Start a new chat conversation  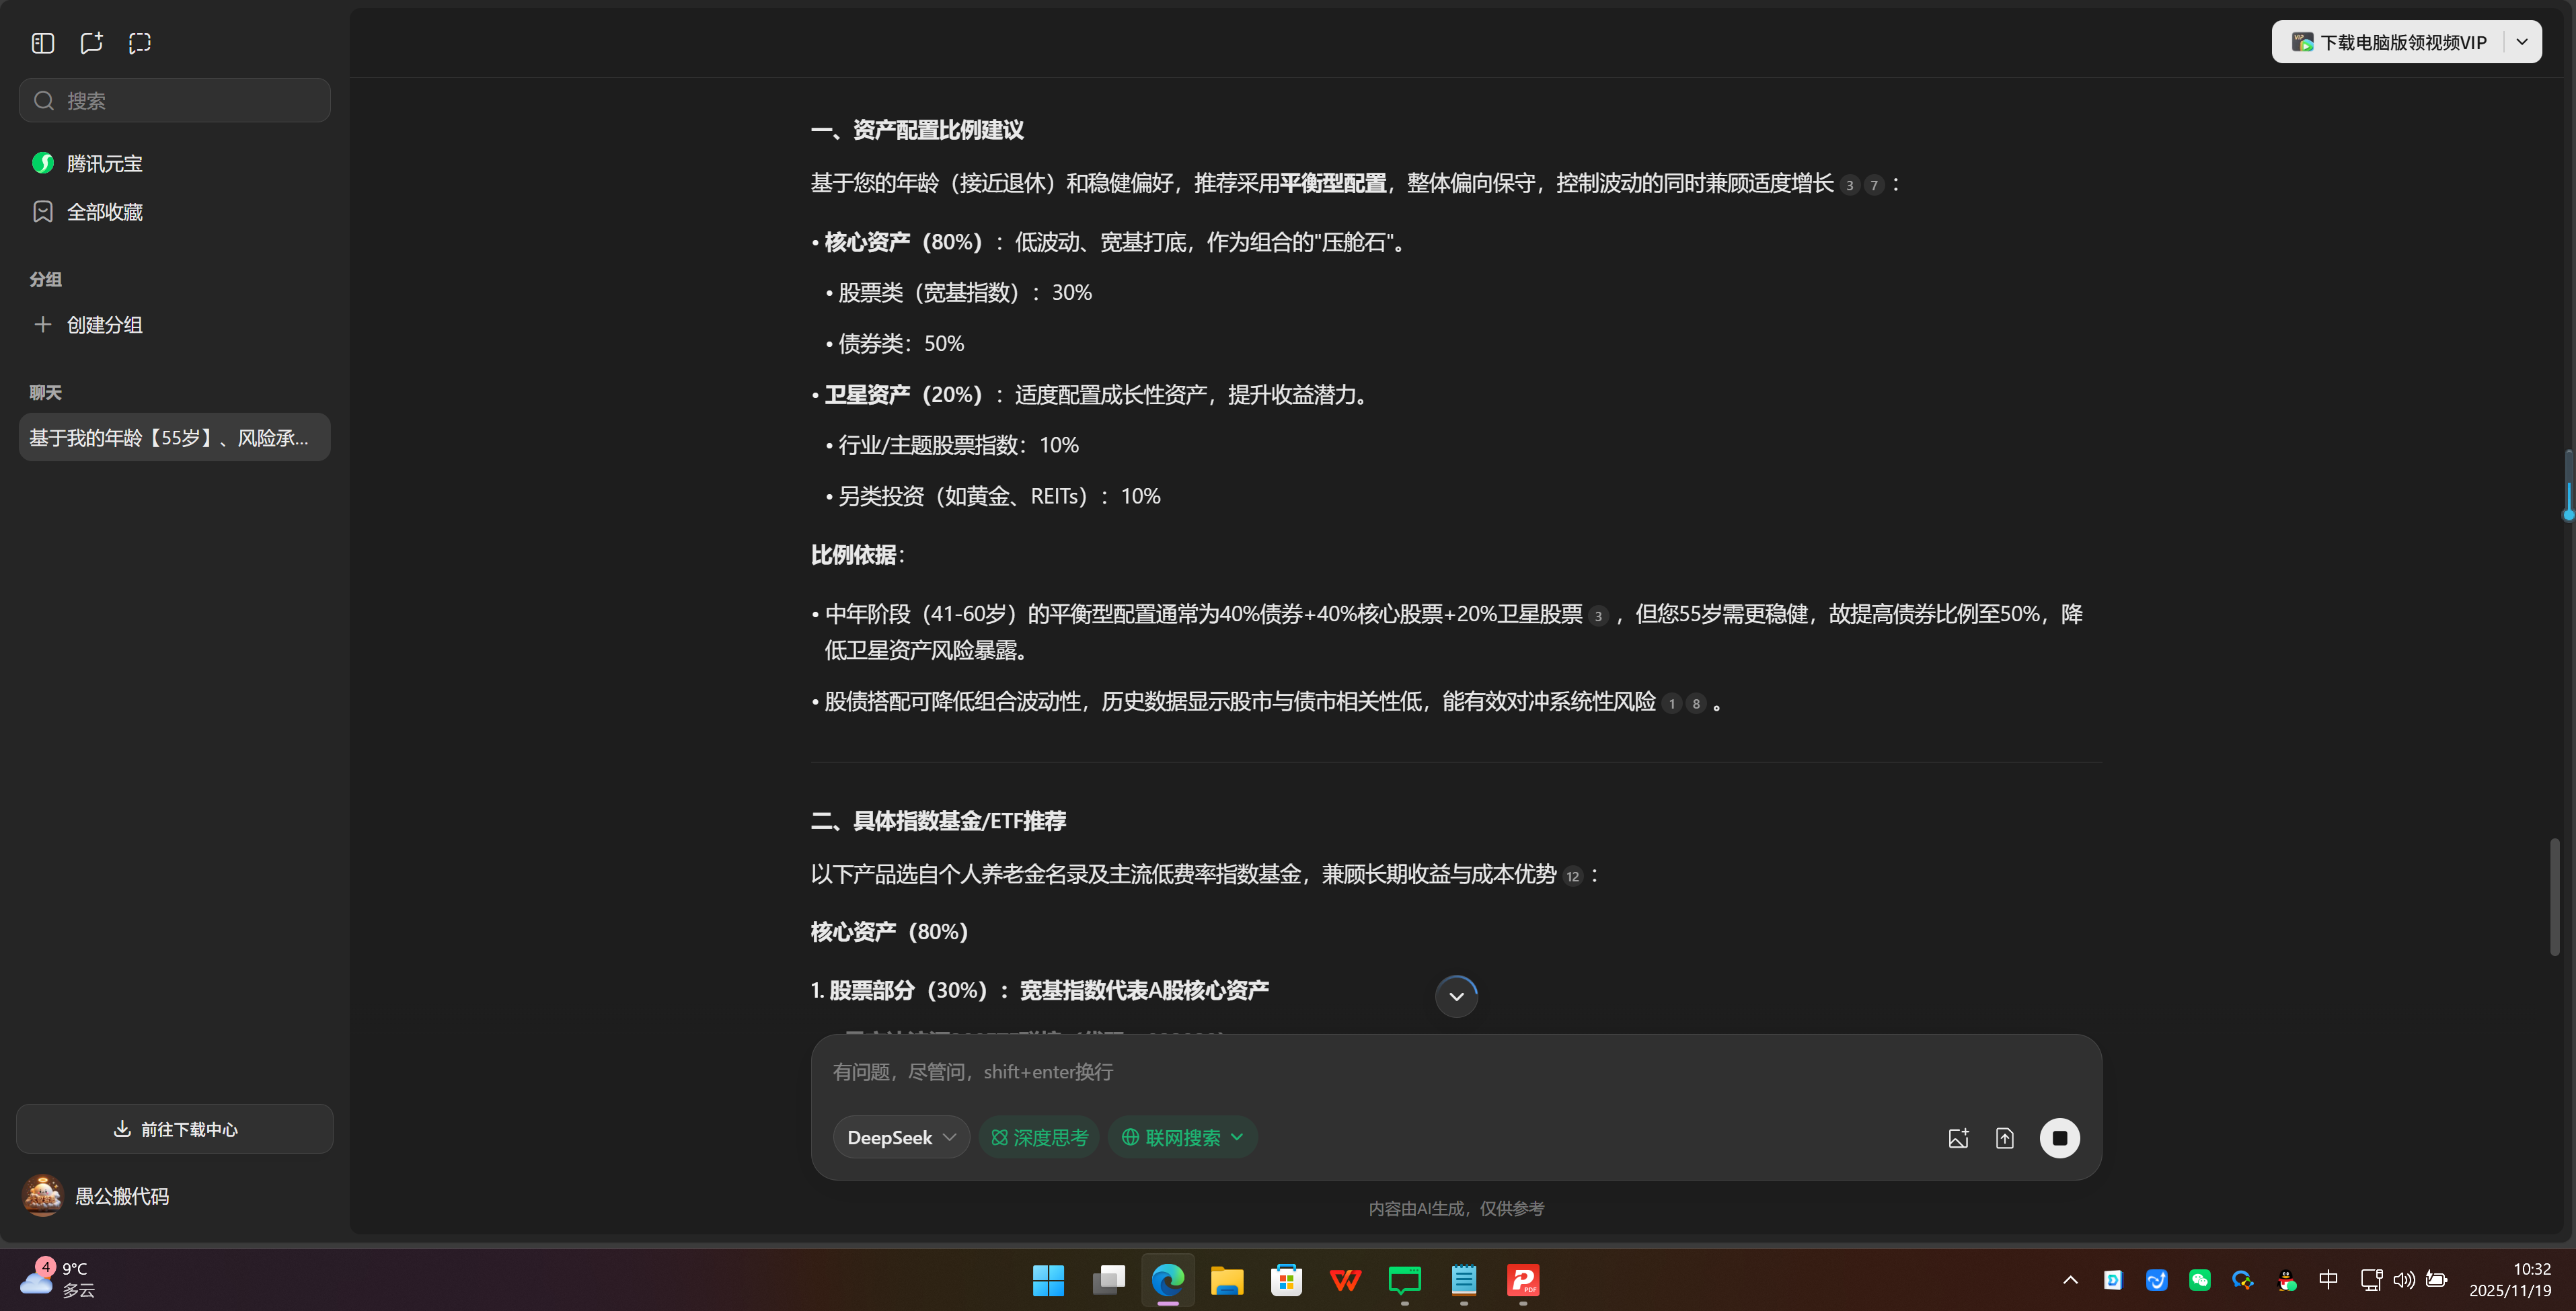pos(91,43)
